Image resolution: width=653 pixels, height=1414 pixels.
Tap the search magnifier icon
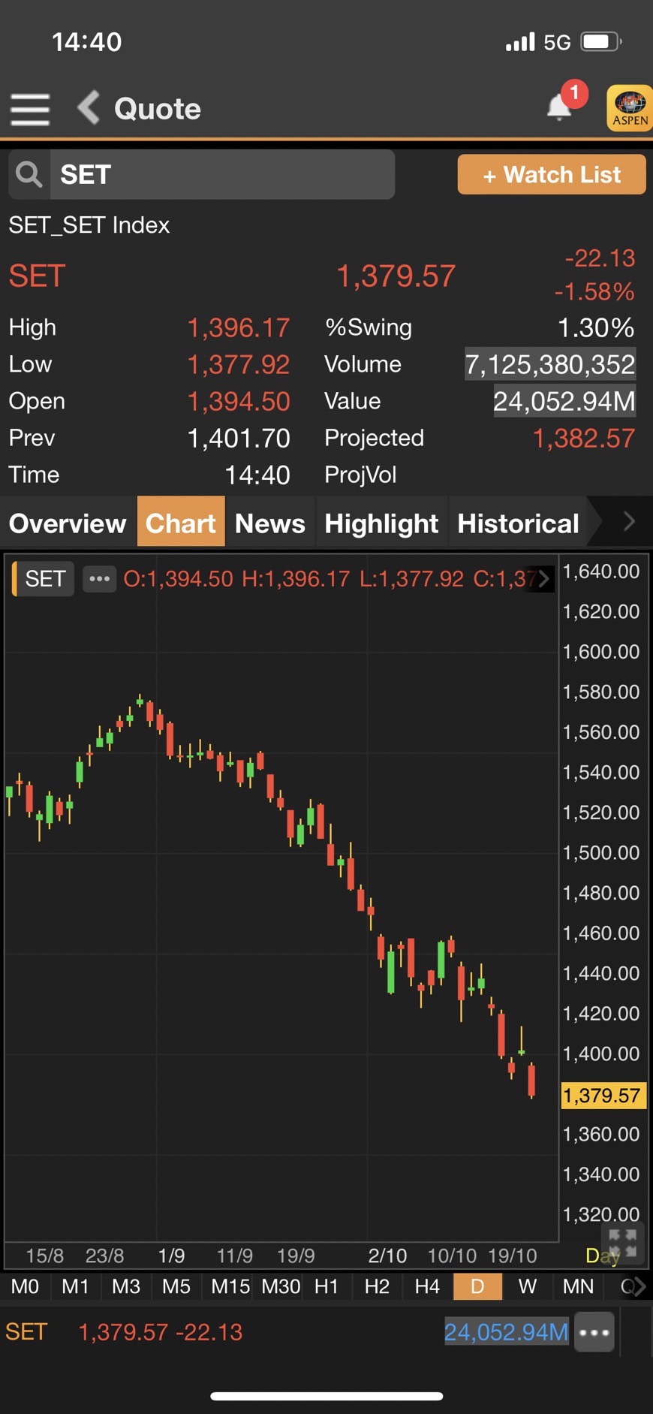29,174
